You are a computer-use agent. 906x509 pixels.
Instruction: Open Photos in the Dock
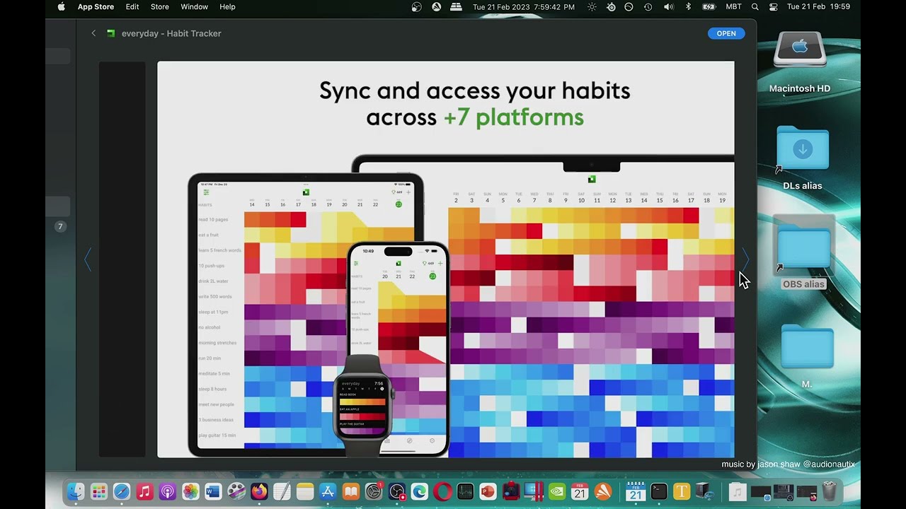pyautogui.click(x=190, y=491)
